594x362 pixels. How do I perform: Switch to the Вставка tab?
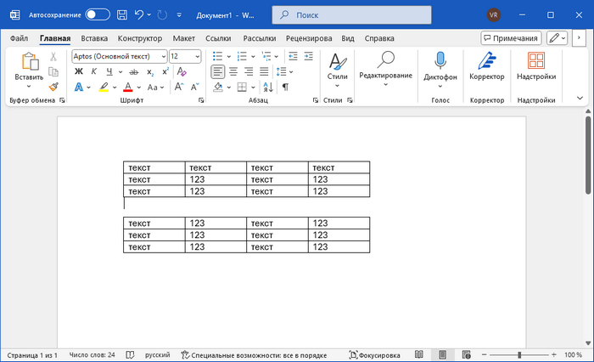pyautogui.click(x=94, y=38)
